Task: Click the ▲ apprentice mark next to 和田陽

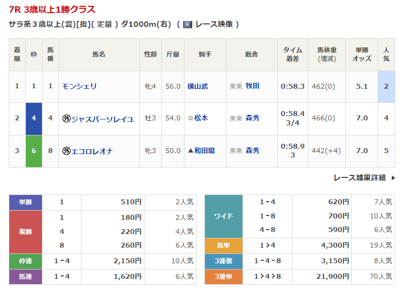Action: 190,151
